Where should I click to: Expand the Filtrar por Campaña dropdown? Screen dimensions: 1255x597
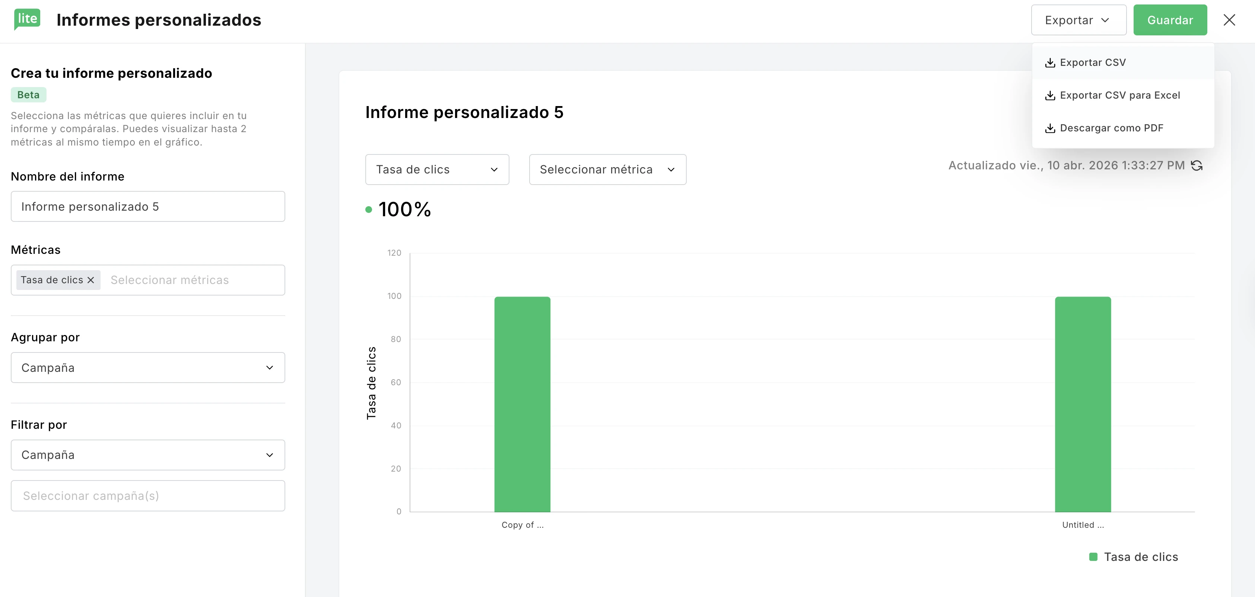click(147, 455)
